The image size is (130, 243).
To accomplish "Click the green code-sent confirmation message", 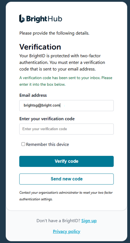I will tap(66, 81).
